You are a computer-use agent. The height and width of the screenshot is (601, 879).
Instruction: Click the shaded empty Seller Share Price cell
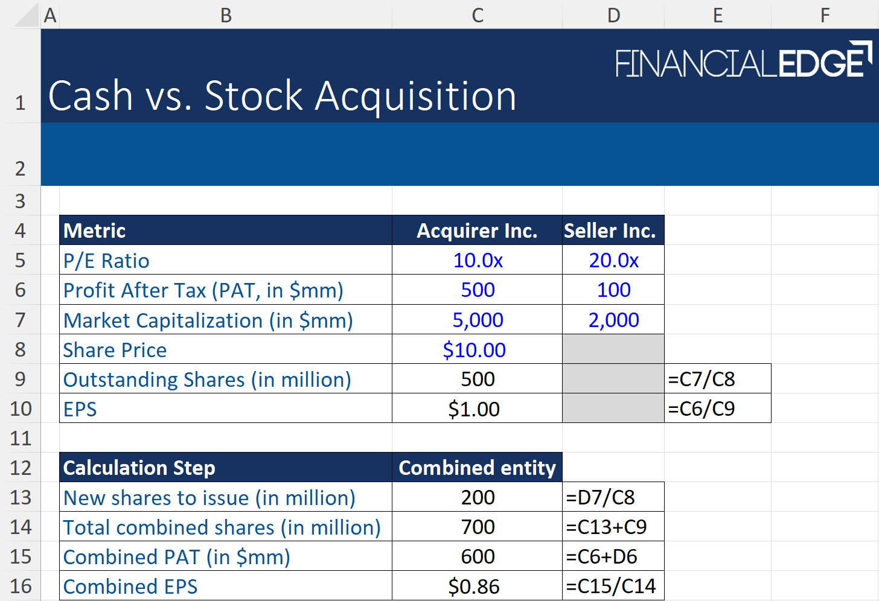(613, 349)
